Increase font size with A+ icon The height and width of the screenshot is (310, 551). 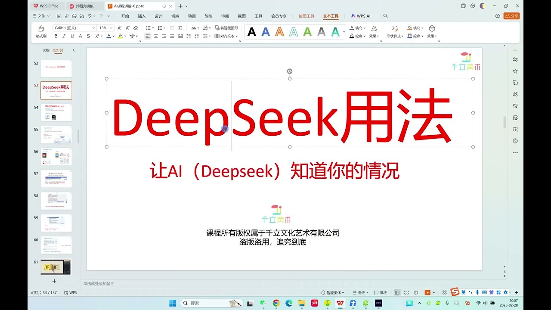(120, 28)
